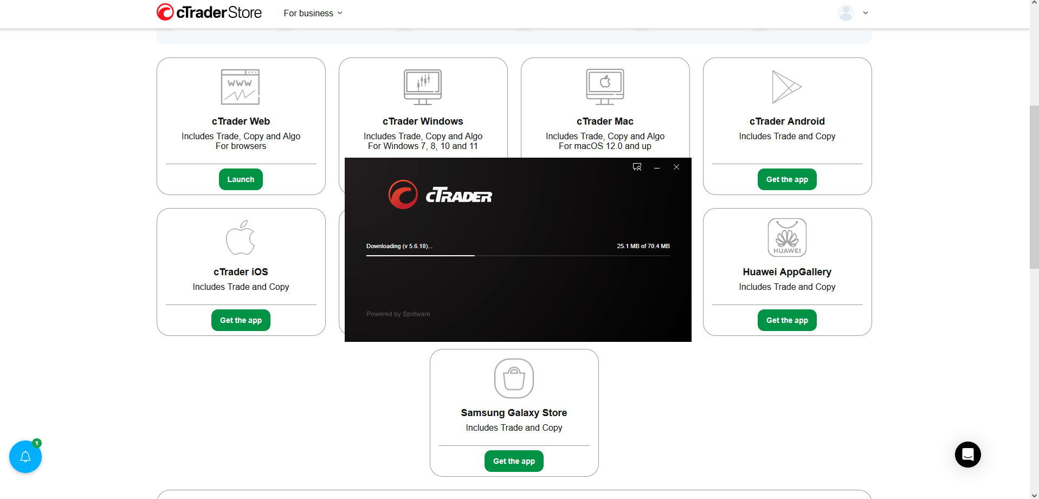The width and height of the screenshot is (1039, 499).
Task: Get the app for cTrader Android
Action: 787,179
